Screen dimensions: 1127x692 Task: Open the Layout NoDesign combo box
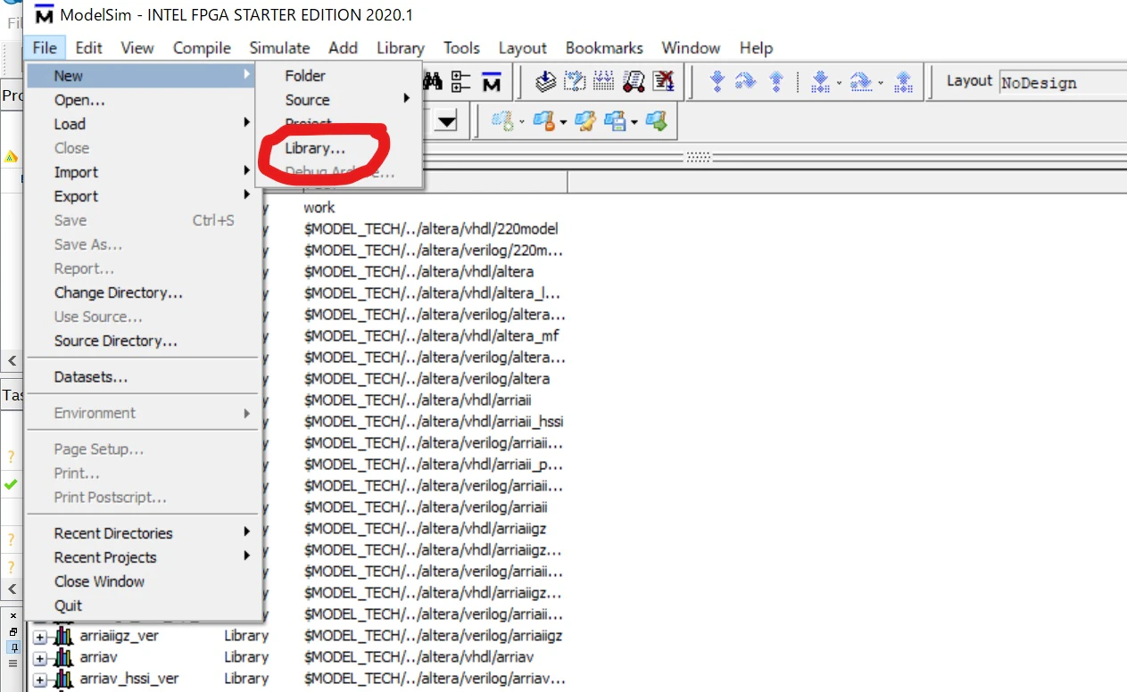point(1062,83)
